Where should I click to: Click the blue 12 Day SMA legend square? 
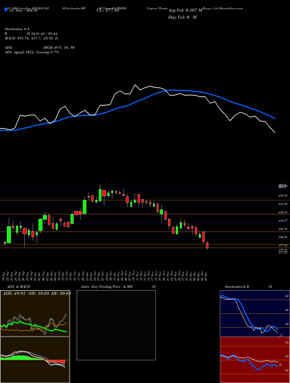click(x=6, y=10)
